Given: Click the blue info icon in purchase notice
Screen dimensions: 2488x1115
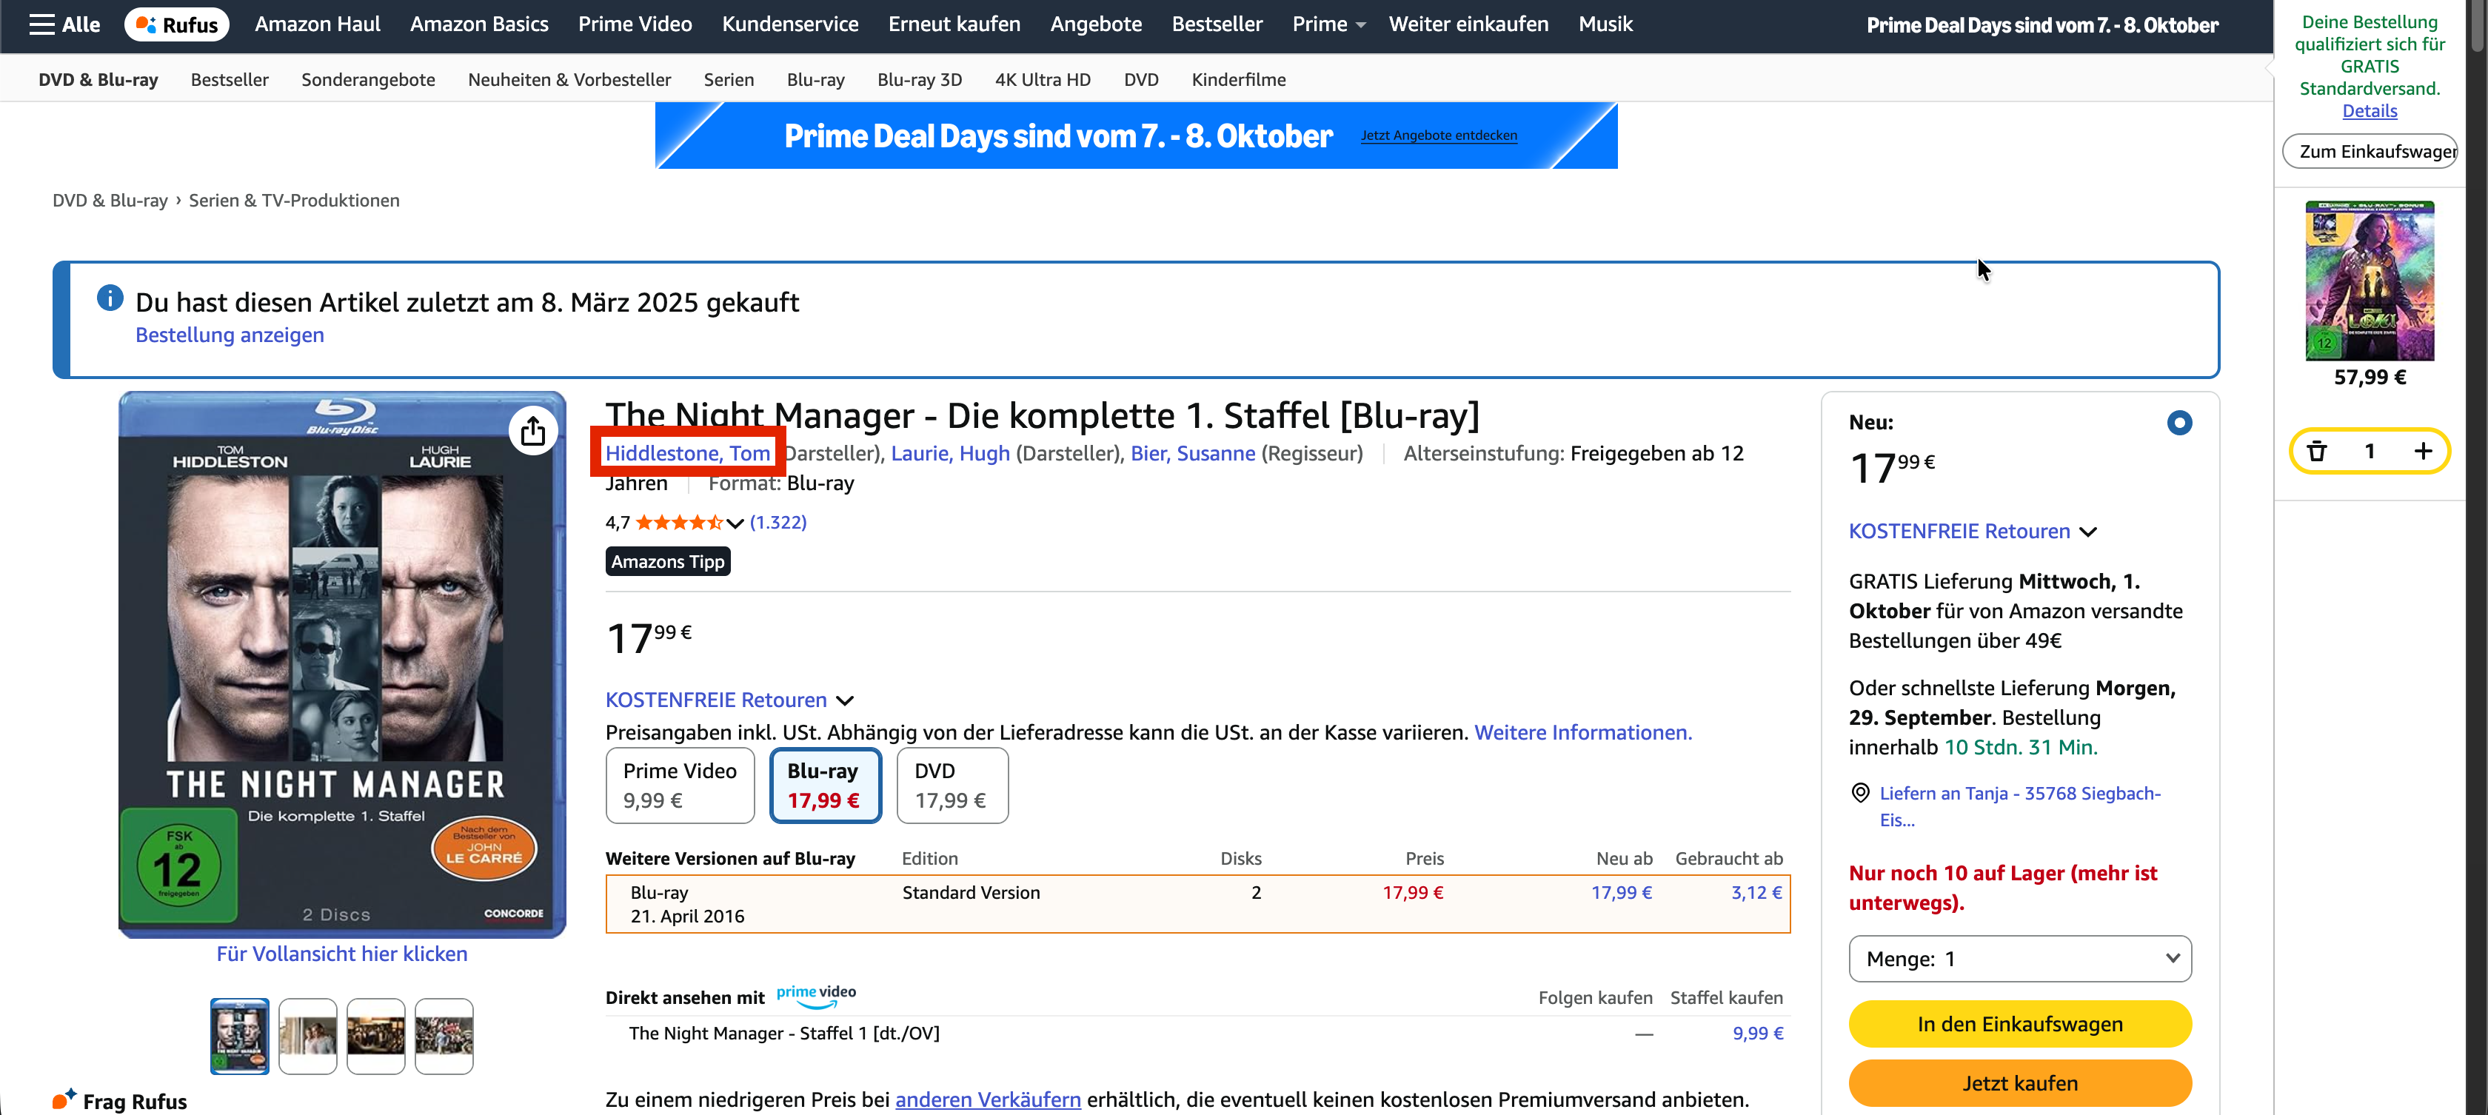Looking at the screenshot, I should click(x=110, y=298).
